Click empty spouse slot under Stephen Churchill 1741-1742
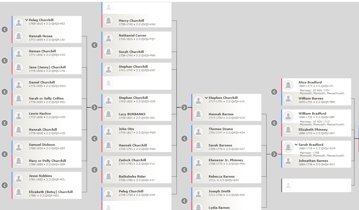Screen dimensions: 359x210 click(x=136, y=83)
